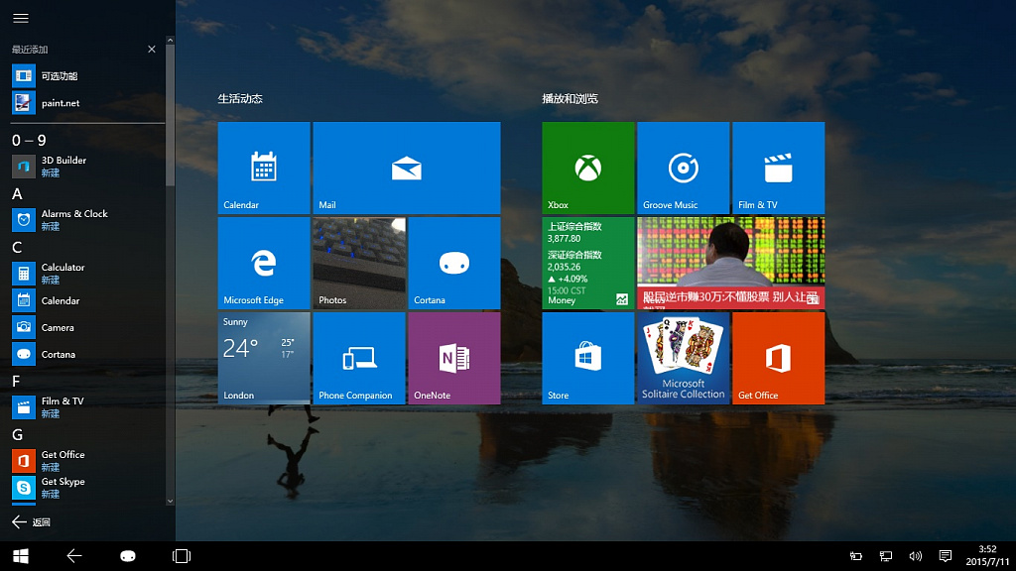Open the London weather tile
This screenshot has width=1016, height=571.
tap(264, 358)
